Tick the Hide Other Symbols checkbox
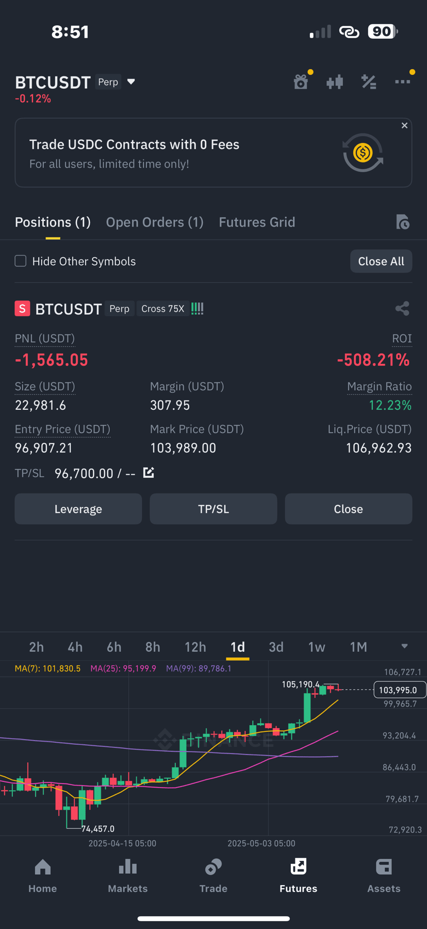This screenshot has width=427, height=929. coord(21,261)
